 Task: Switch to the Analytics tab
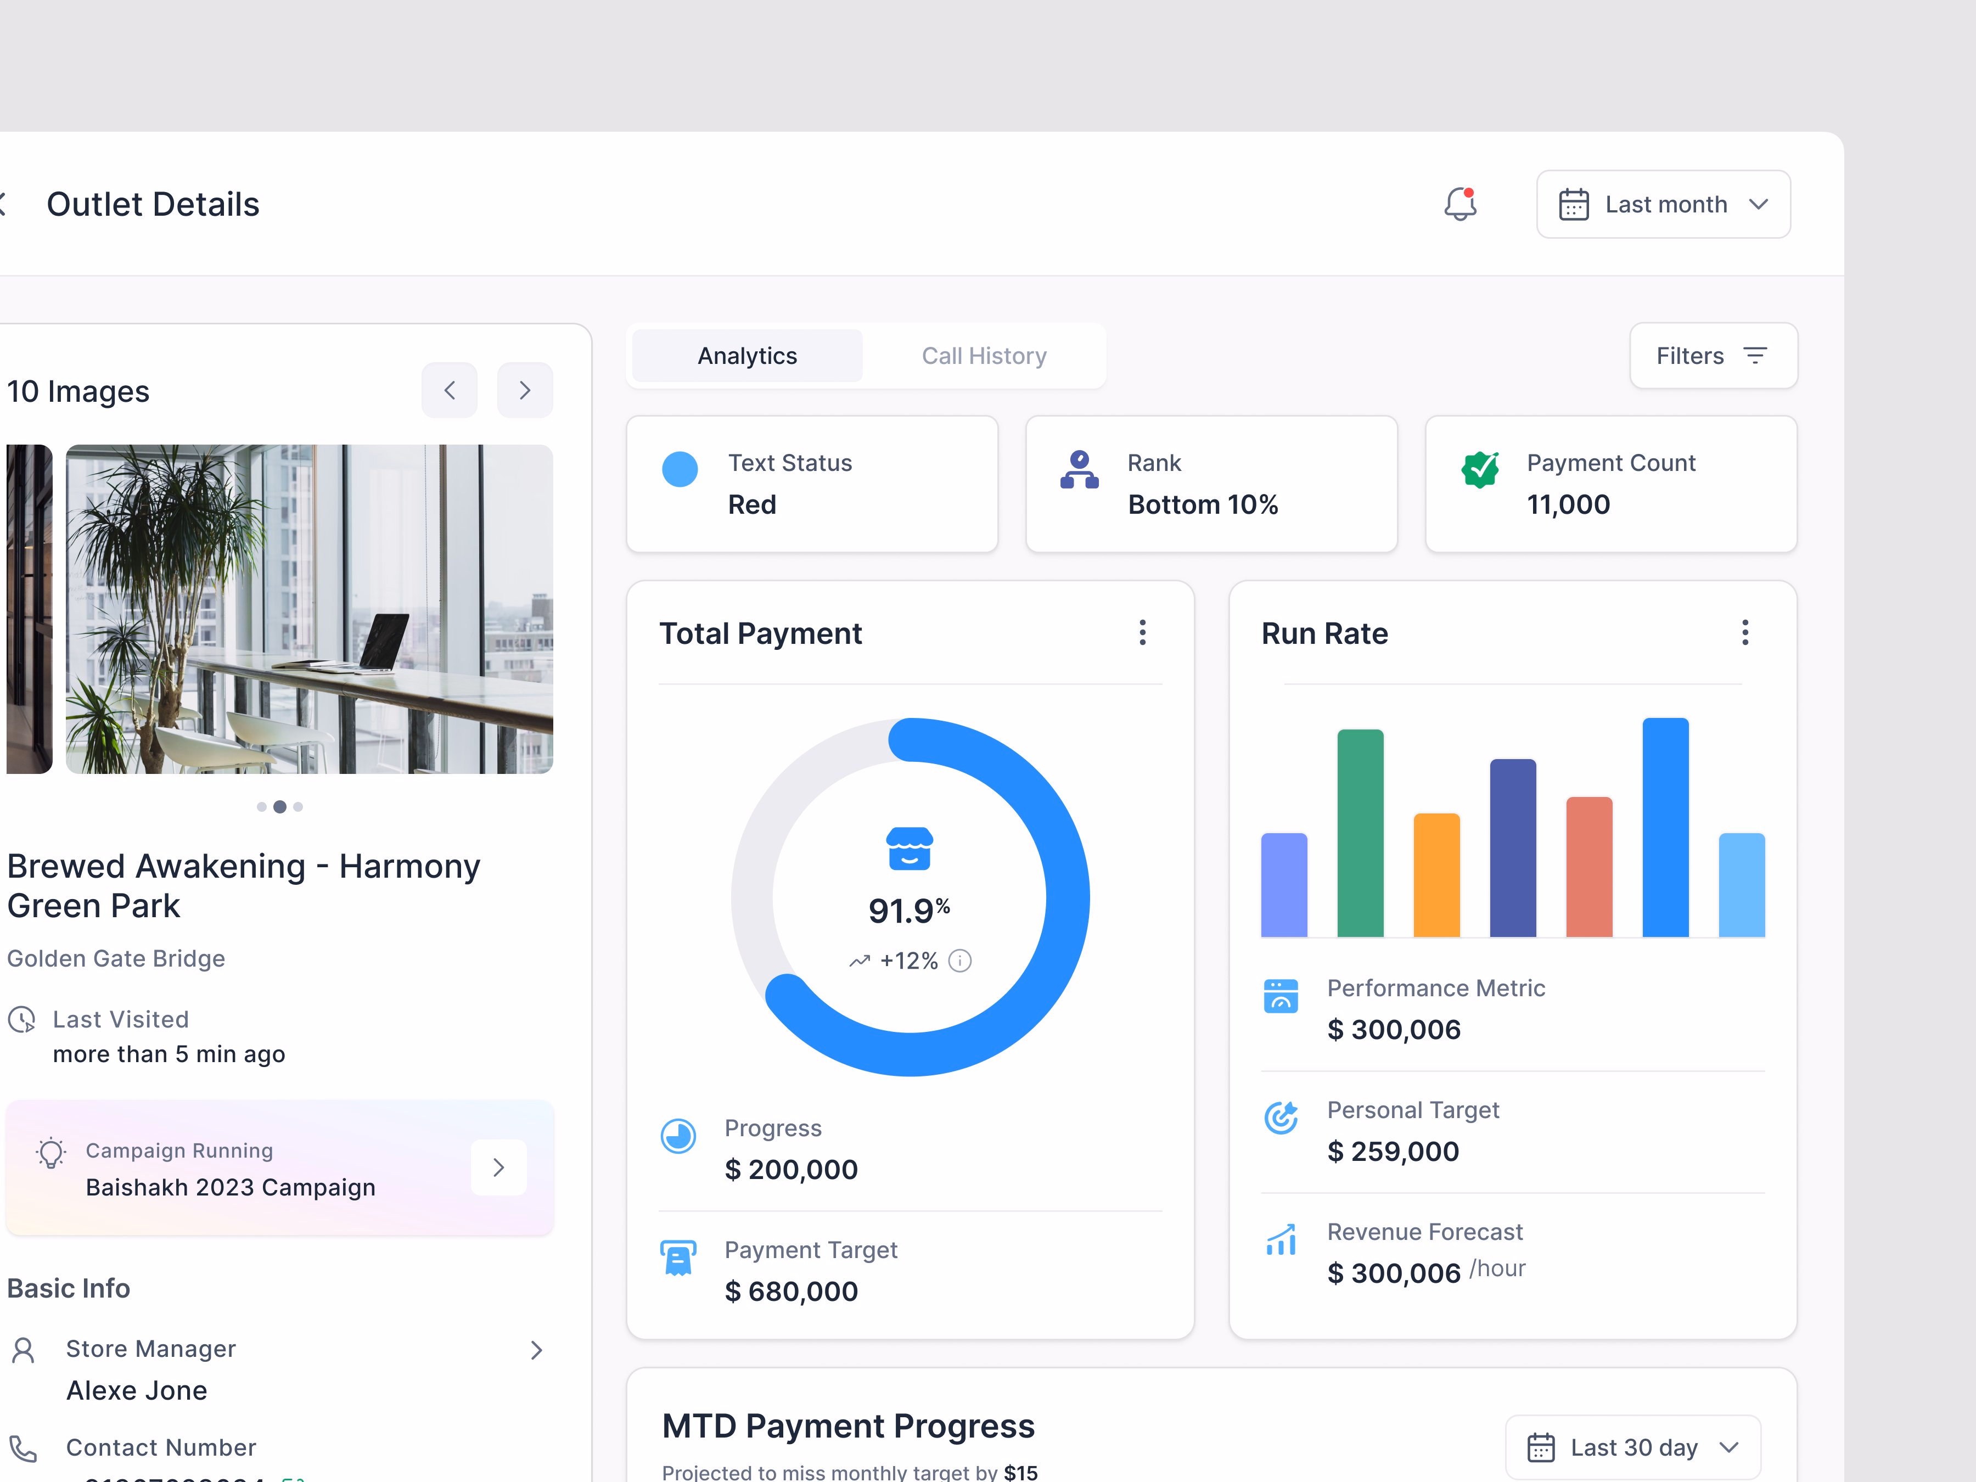tap(747, 356)
